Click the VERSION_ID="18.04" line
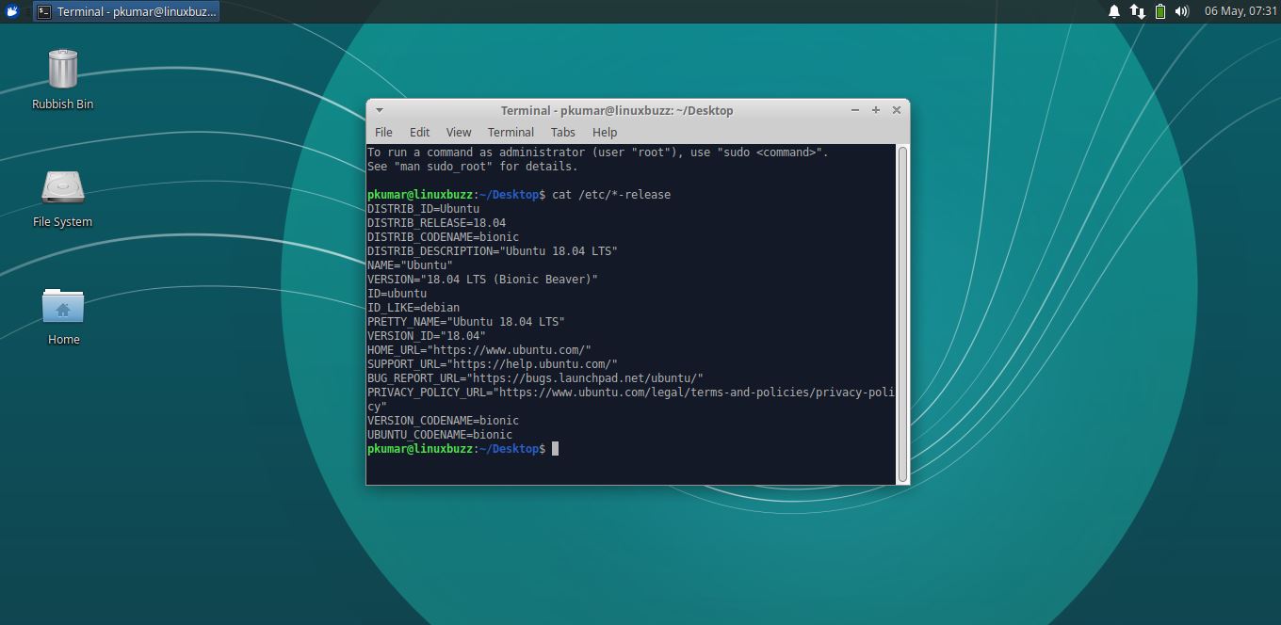This screenshot has height=625, width=1281. (x=427, y=336)
